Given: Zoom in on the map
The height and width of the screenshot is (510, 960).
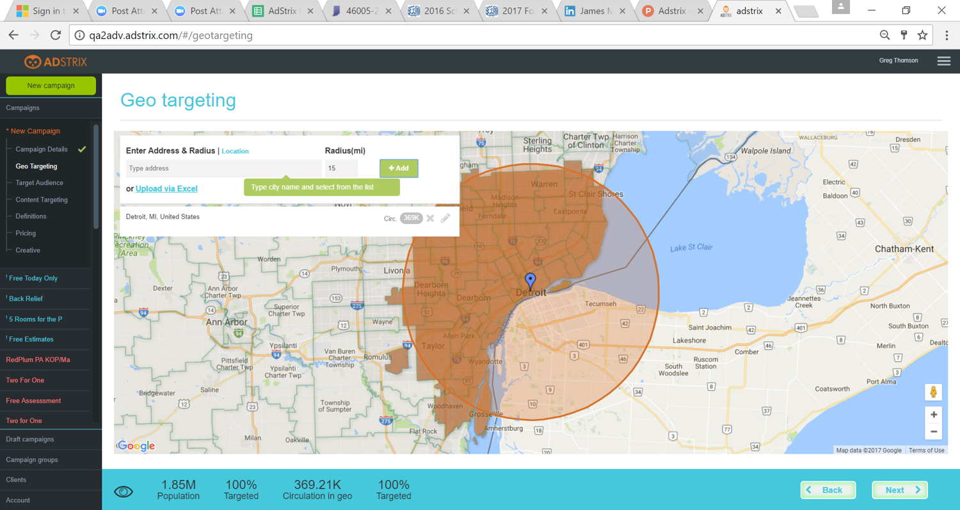Looking at the screenshot, I should coord(934,415).
